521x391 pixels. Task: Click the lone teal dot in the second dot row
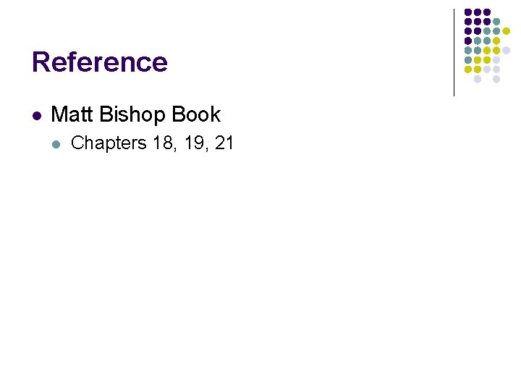coord(496,22)
